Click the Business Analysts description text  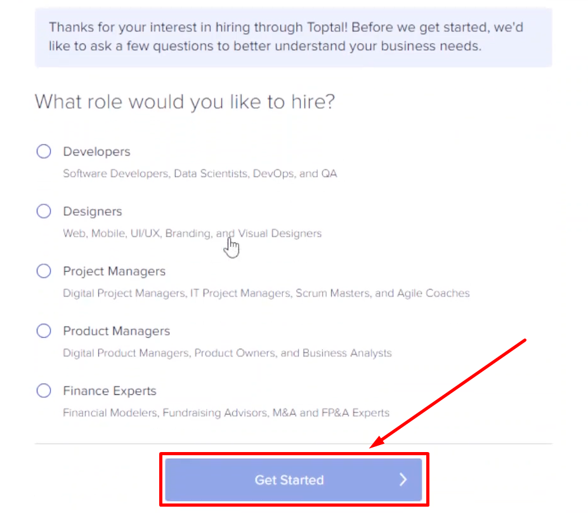227,352
